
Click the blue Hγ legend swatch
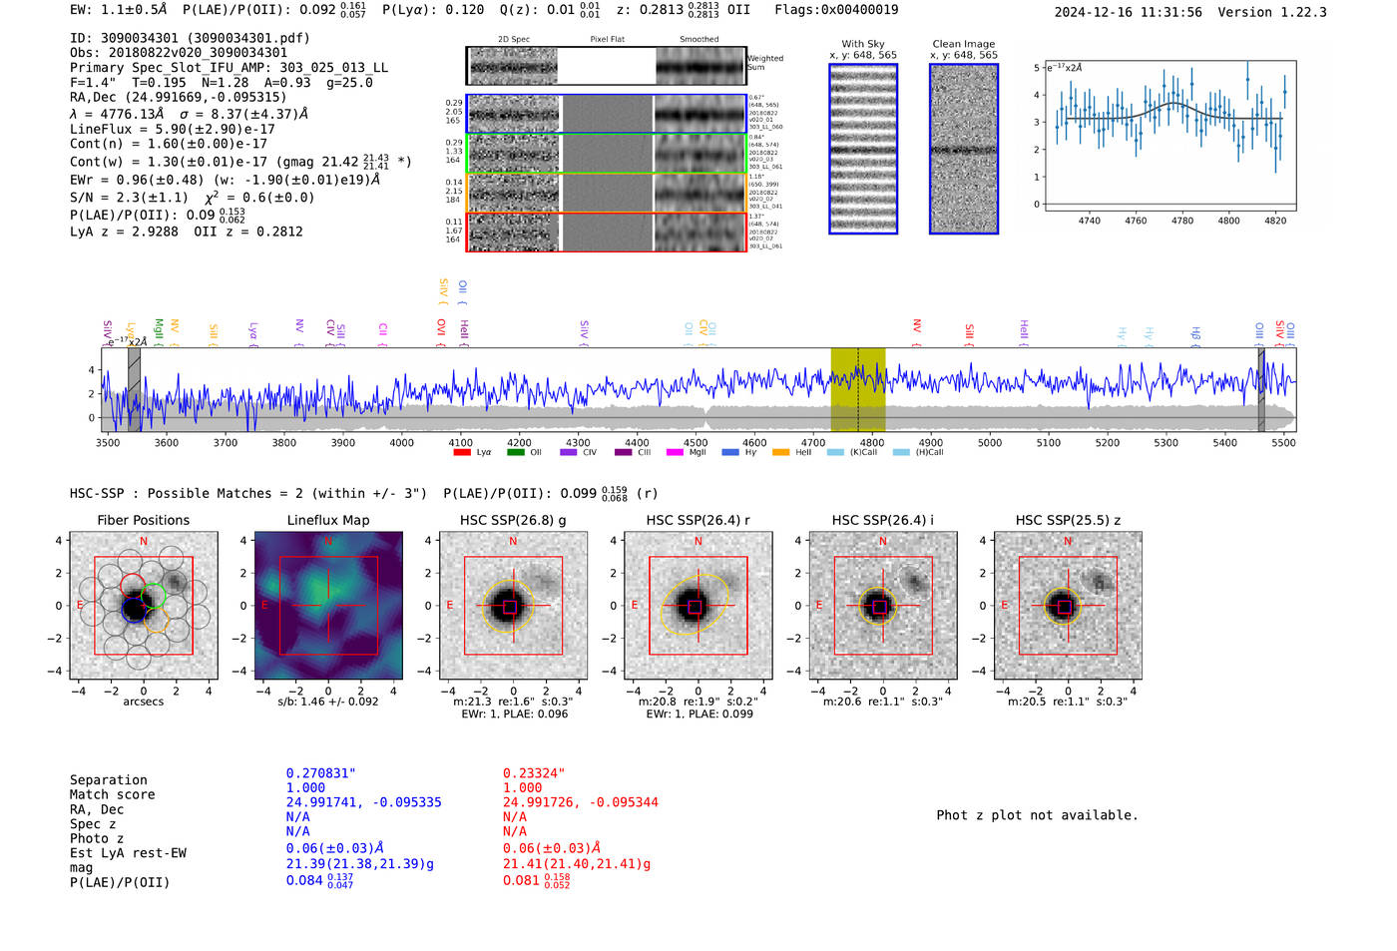(730, 452)
